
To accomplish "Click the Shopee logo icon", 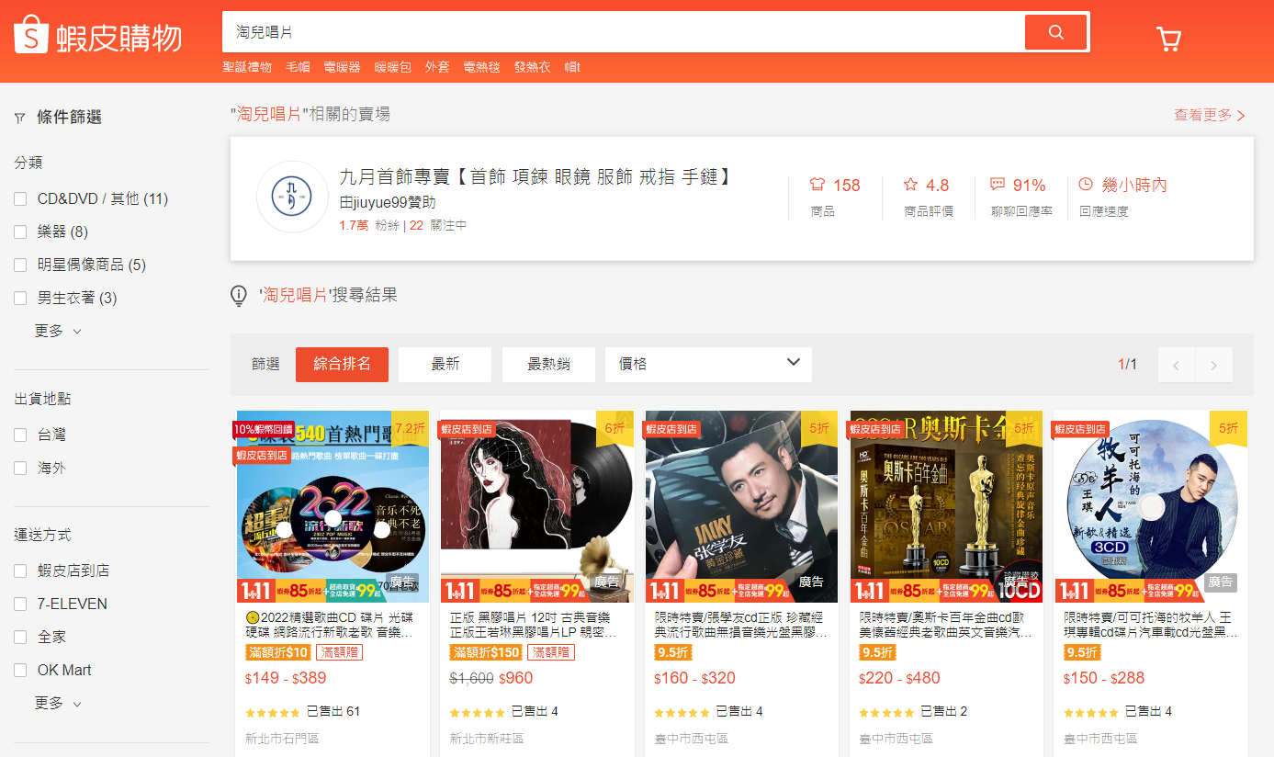I will (x=30, y=34).
